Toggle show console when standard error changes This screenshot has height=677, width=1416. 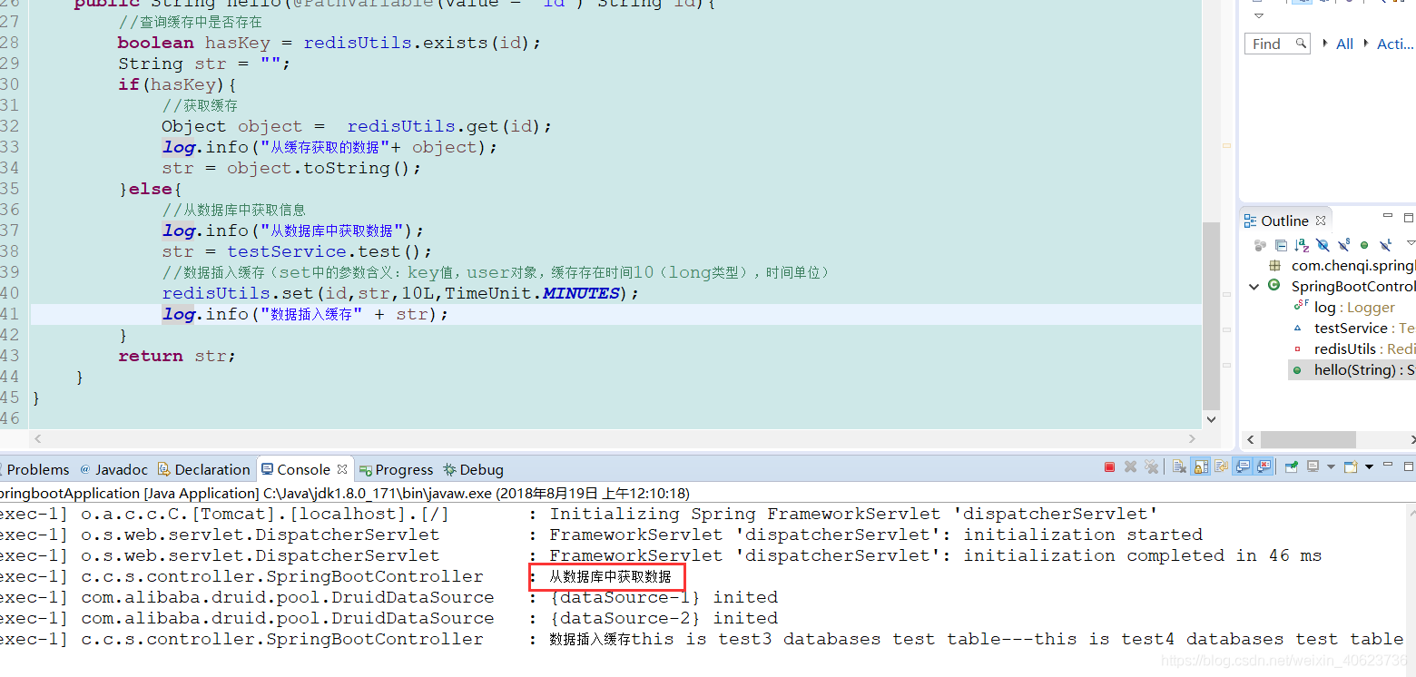[1263, 466]
